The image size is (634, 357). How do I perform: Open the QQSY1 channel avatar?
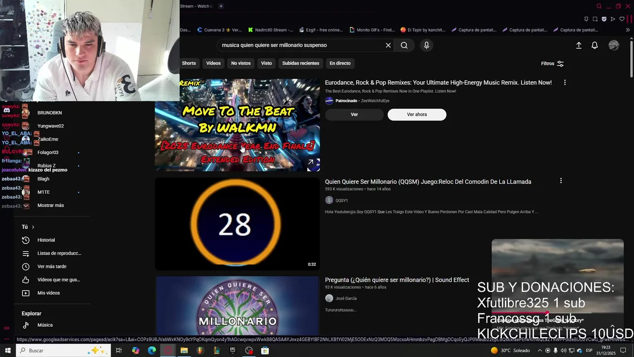pos(329,200)
